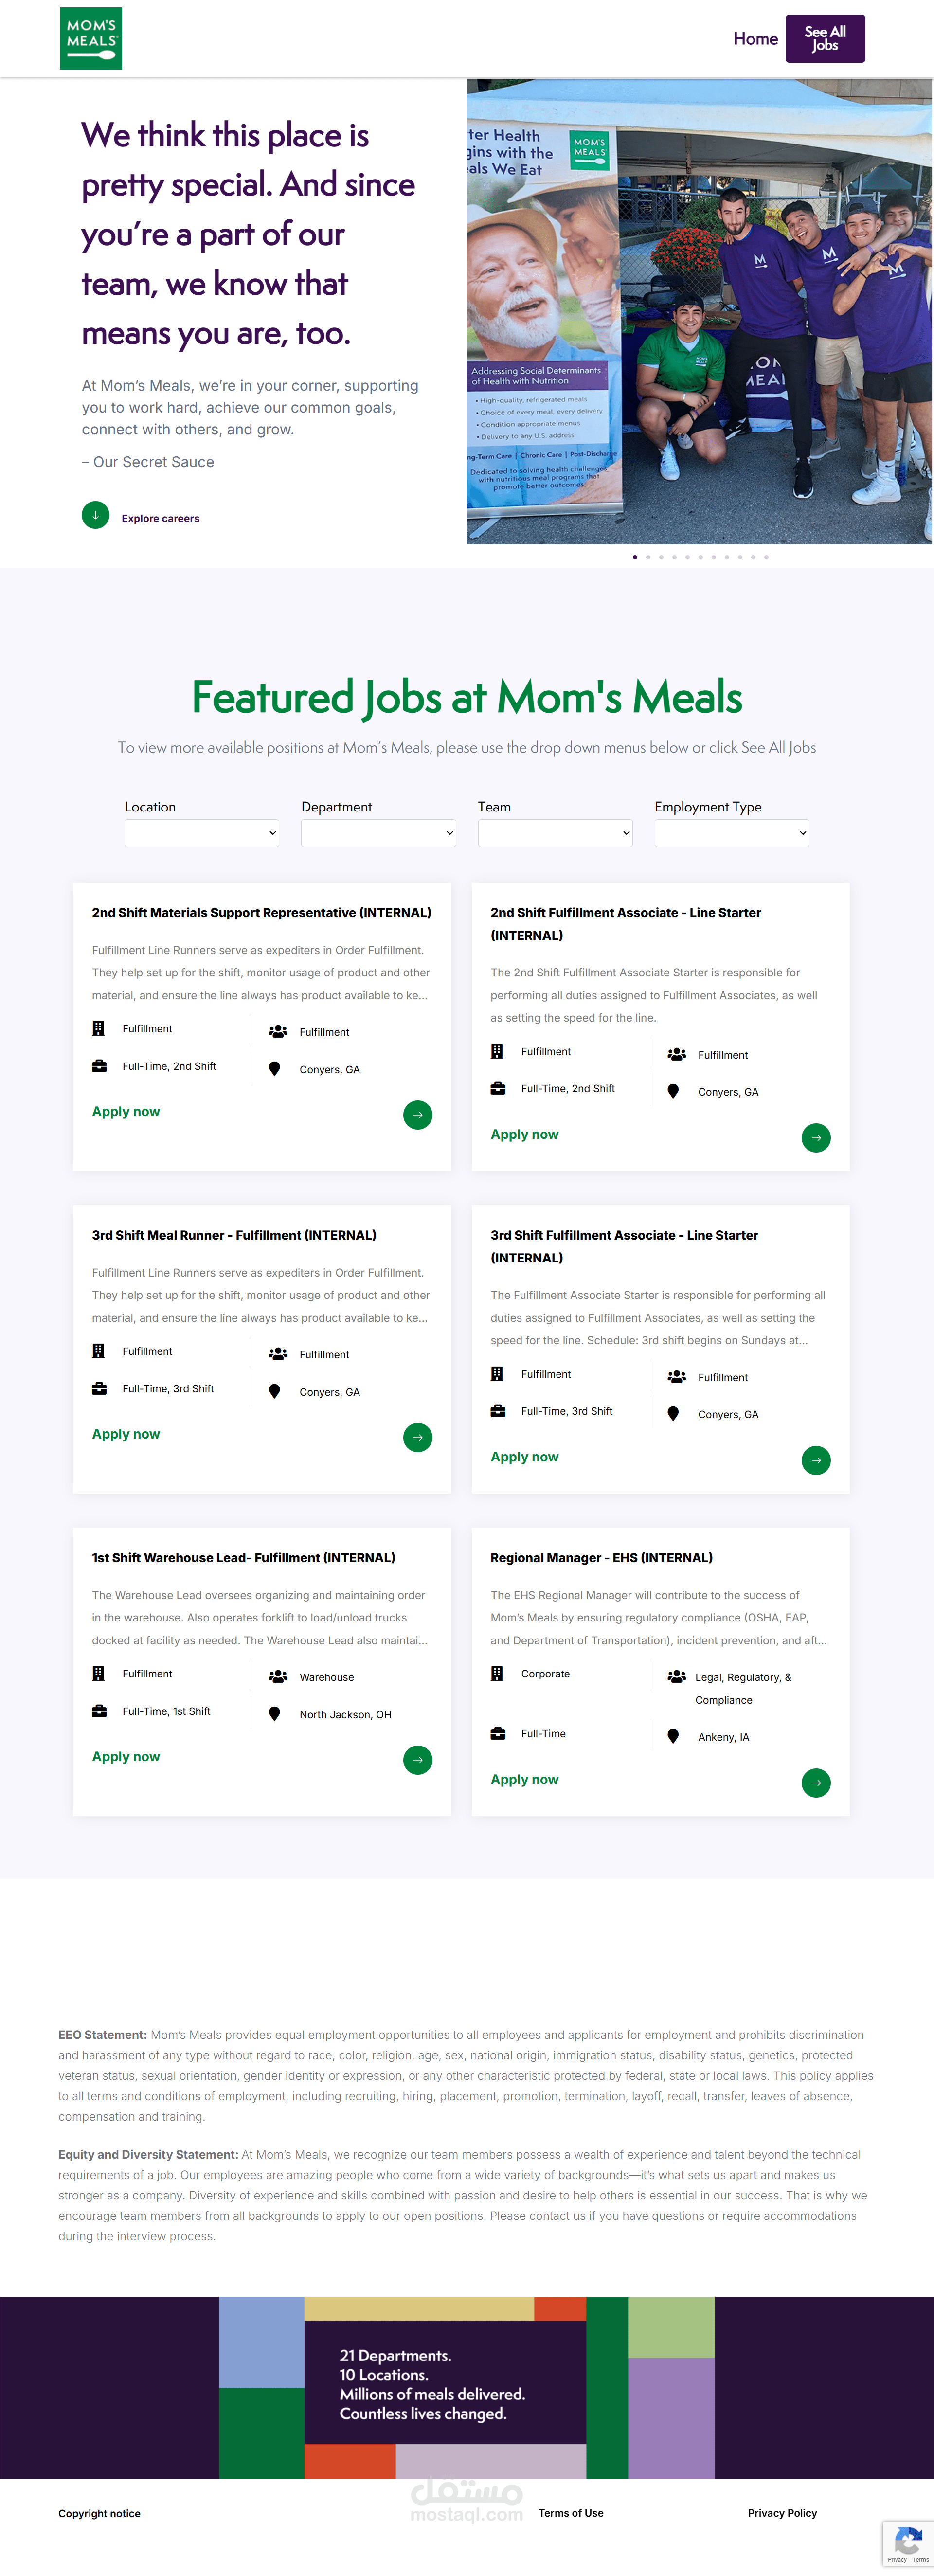Image resolution: width=934 pixels, height=2576 pixels.
Task: Open 2nd Shift Materials Support Representative job title
Action: point(261,913)
